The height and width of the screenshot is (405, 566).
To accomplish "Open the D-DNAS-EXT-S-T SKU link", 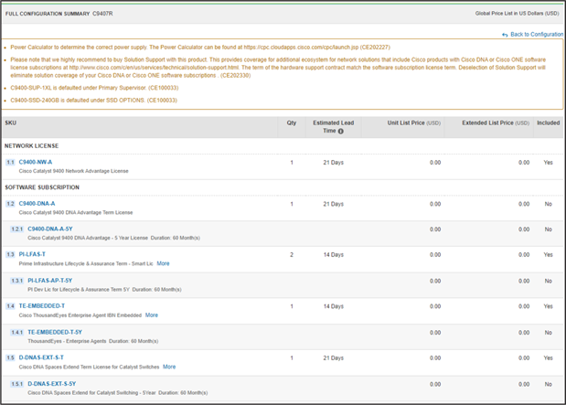I will coord(41,357).
